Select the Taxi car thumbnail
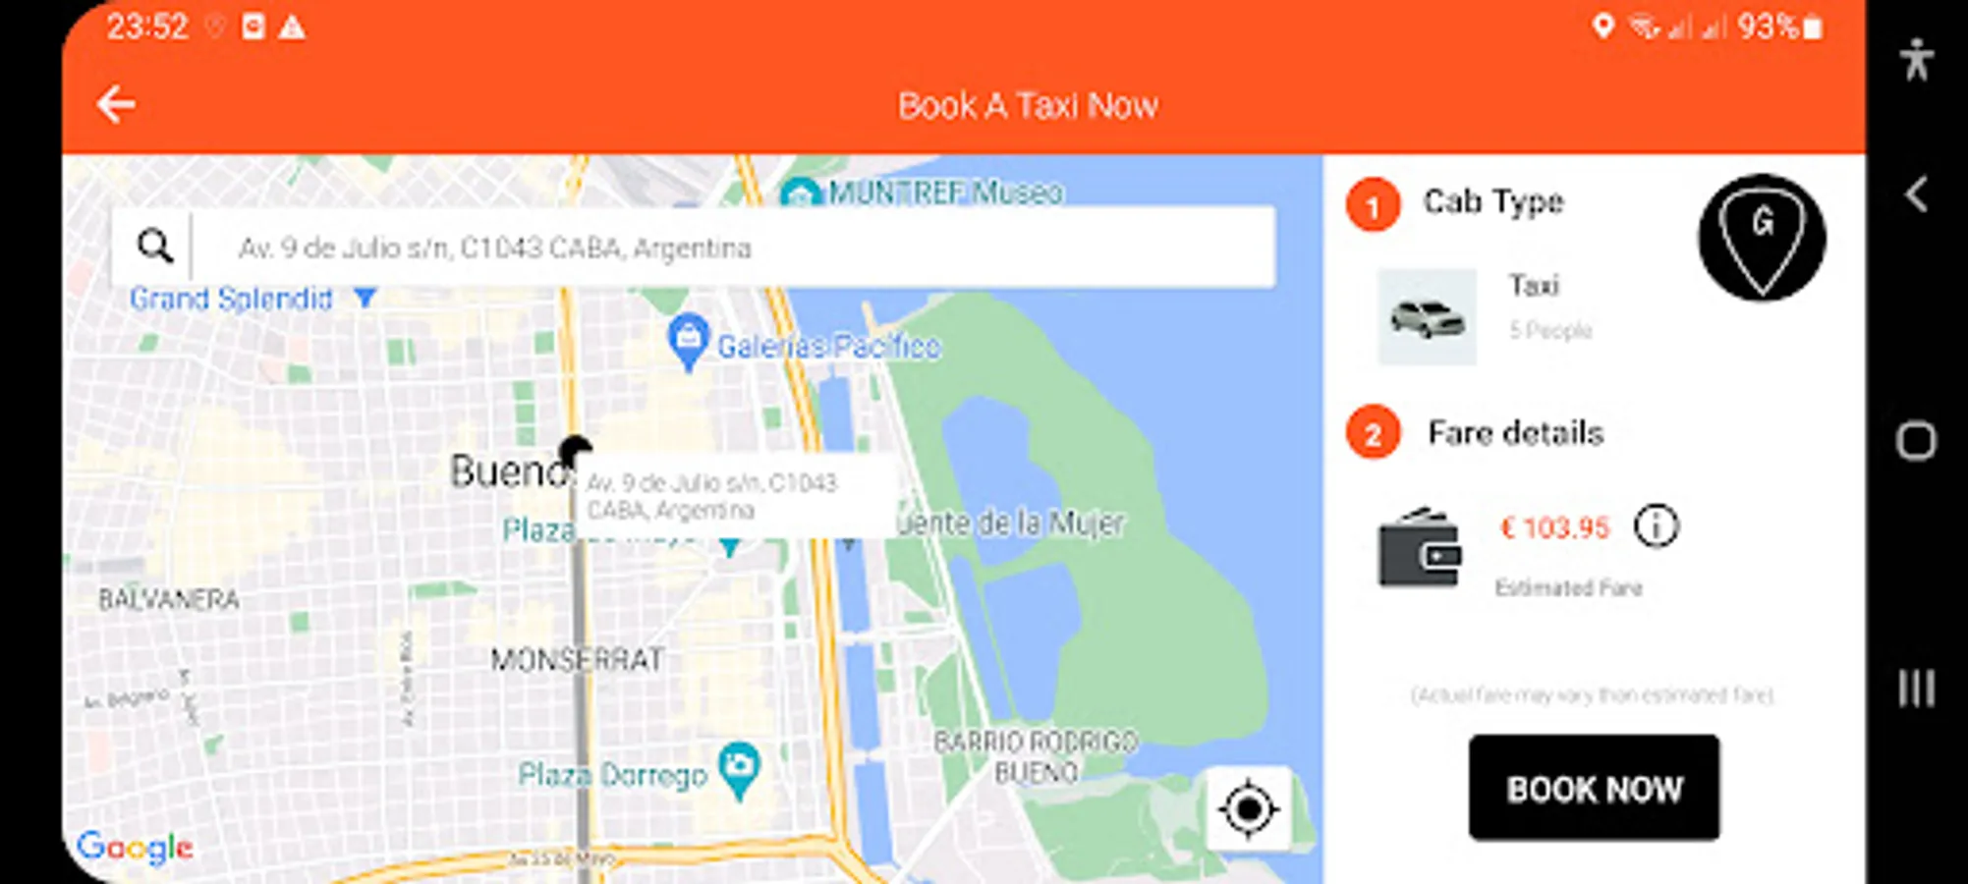Image resolution: width=1968 pixels, height=884 pixels. point(1427,317)
